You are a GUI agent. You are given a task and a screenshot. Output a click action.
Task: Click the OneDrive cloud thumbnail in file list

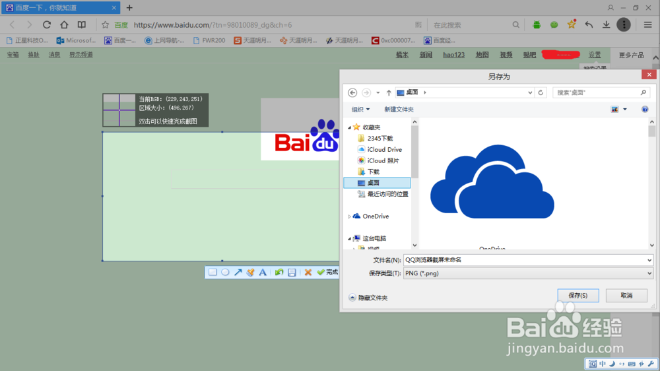(492, 182)
